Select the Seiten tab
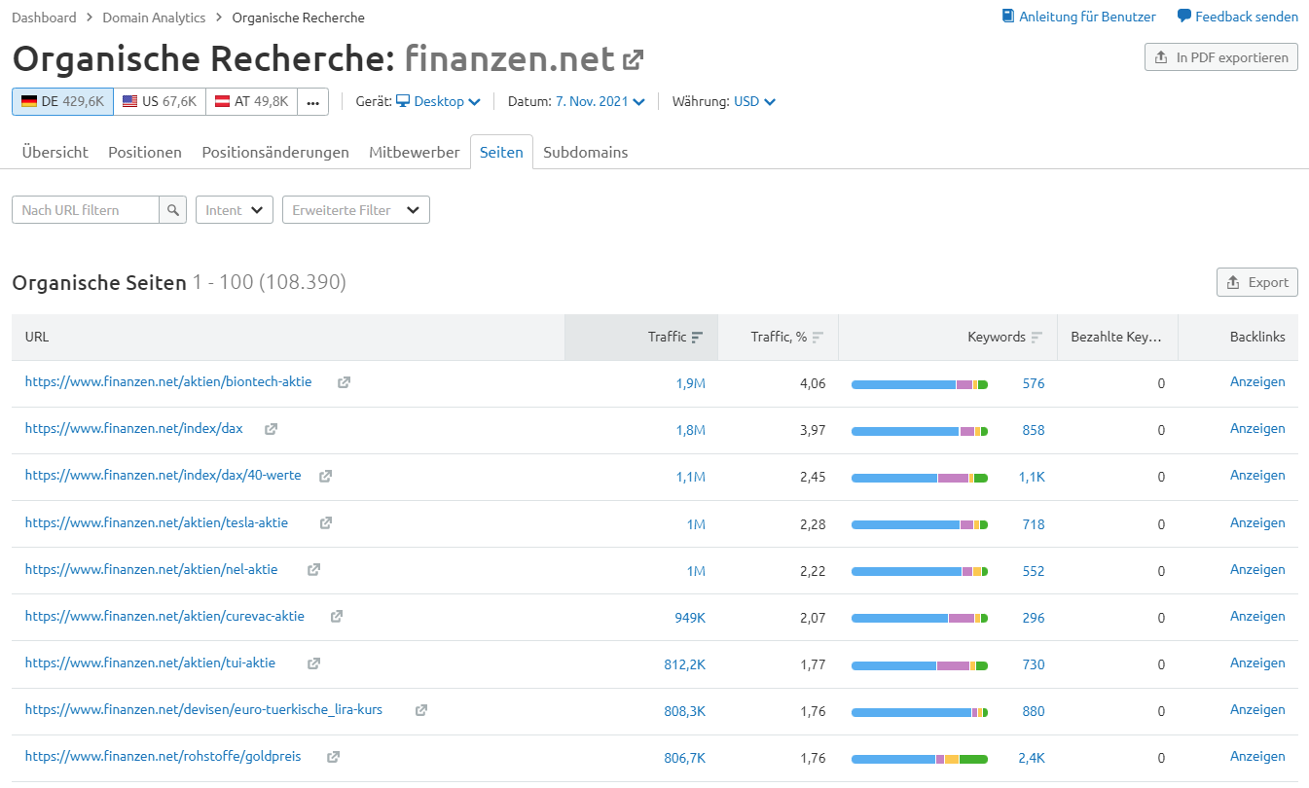The height and width of the screenshot is (788, 1309). (501, 152)
